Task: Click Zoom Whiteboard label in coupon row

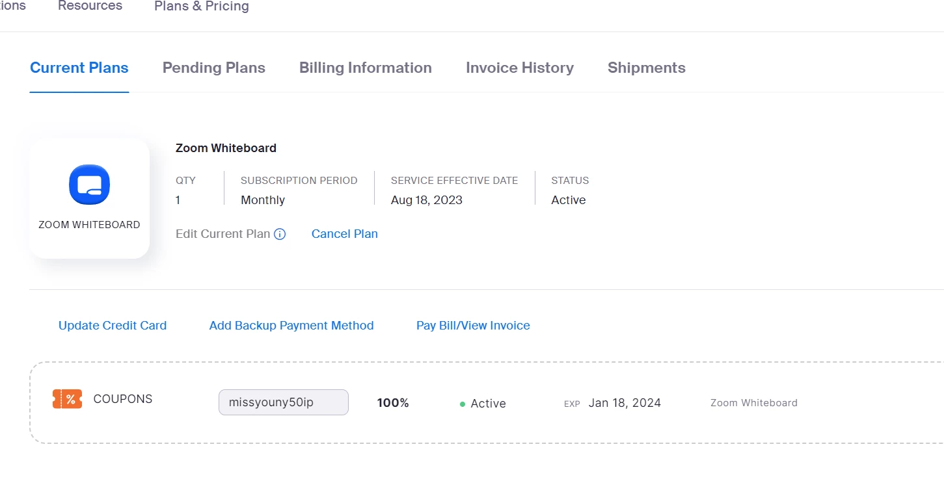Action: (754, 403)
